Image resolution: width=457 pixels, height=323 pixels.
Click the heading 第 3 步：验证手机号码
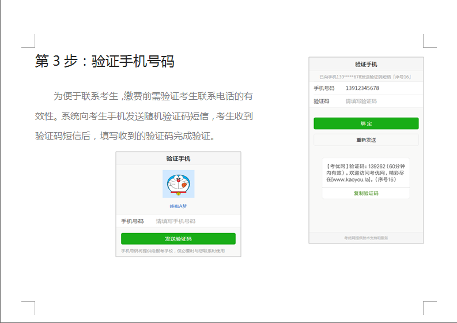point(104,61)
